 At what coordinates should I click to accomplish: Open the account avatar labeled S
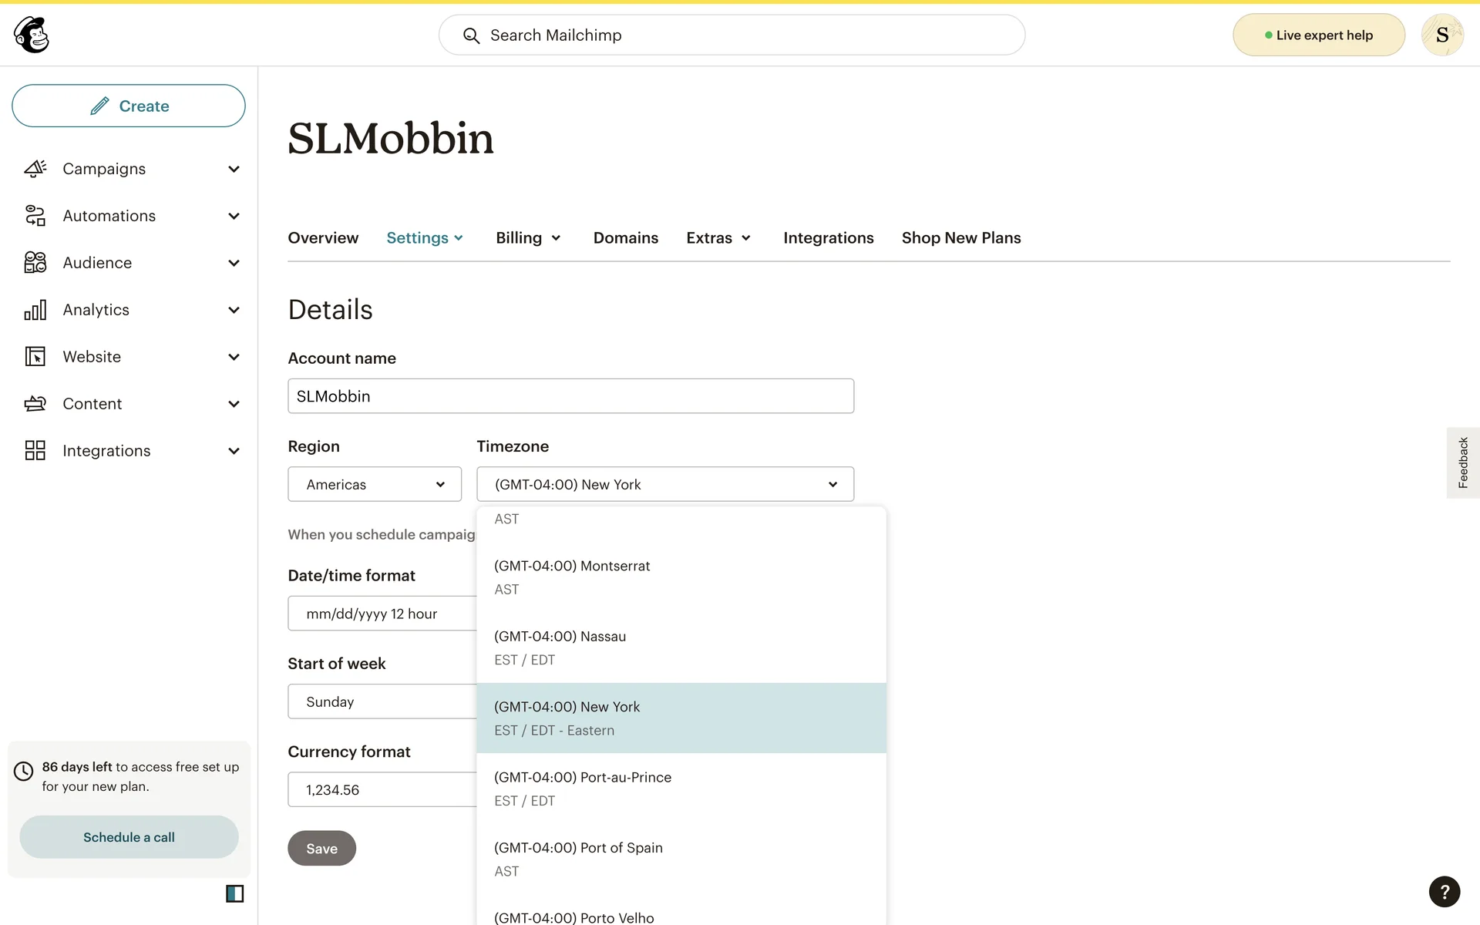click(x=1441, y=35)
